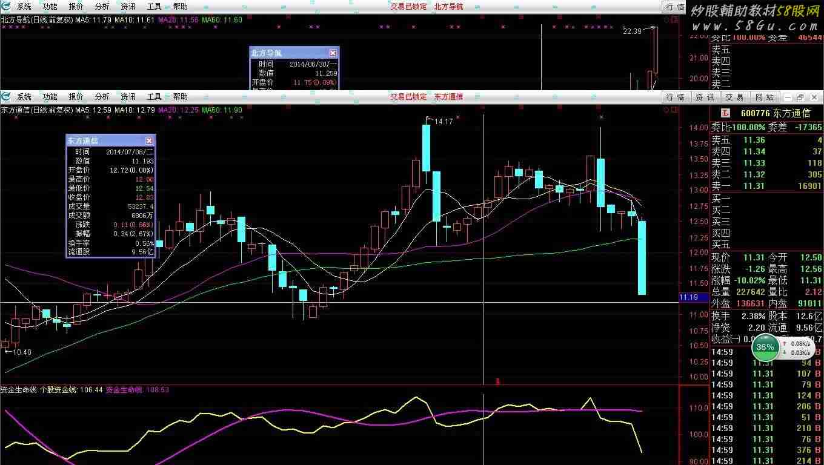Minimize the 东方通信 stock window
824x465 pixels.
coord(788,97)
